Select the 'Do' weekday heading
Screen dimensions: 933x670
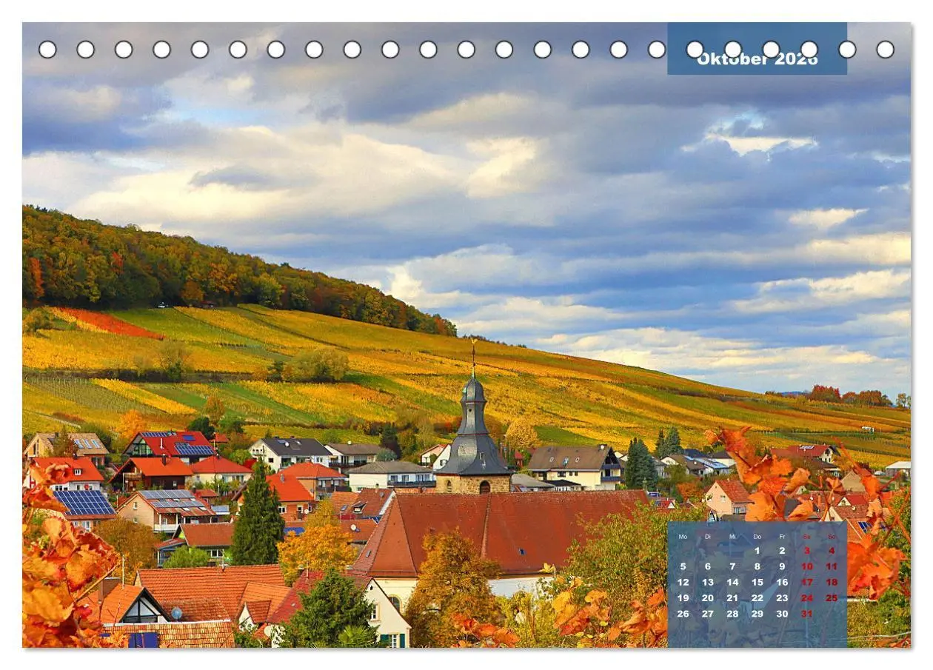[x=758, y=537]
